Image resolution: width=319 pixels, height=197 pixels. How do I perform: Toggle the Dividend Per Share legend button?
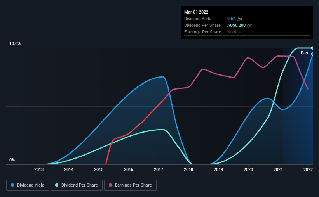pyautogui.click(x=77, y=185)
